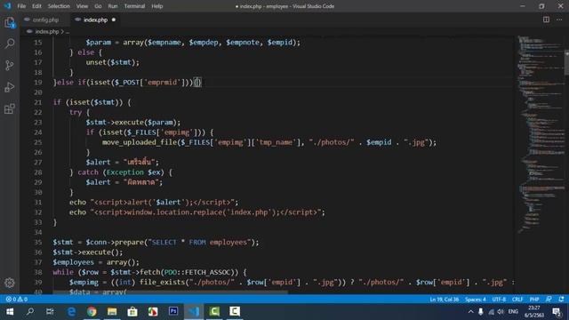Open File Explorer from the taskbar
Viewport: 569px width, 320px height.
(x=112, y=312)
